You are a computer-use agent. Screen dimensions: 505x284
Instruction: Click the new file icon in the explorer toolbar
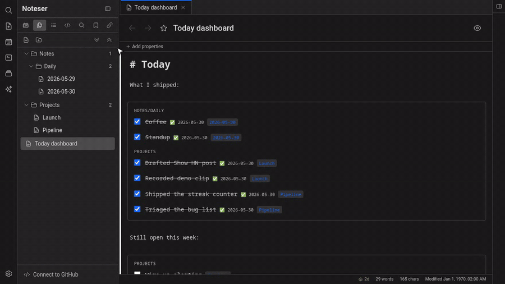click(x=26, y=40)
